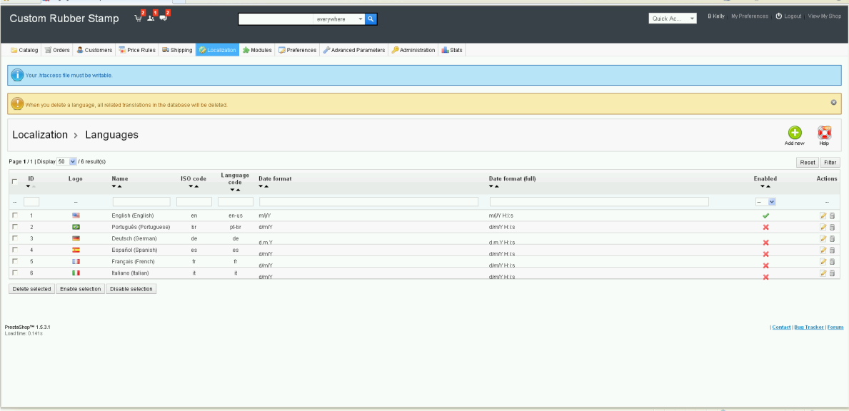Open the Help lifebuoy icon

coord(824,133)
